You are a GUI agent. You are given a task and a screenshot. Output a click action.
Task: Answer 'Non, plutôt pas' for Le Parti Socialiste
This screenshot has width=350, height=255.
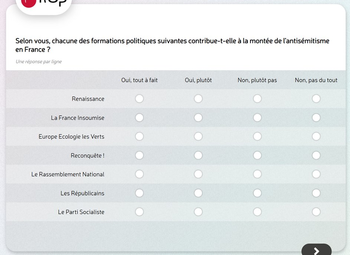(x=257, y=212)
